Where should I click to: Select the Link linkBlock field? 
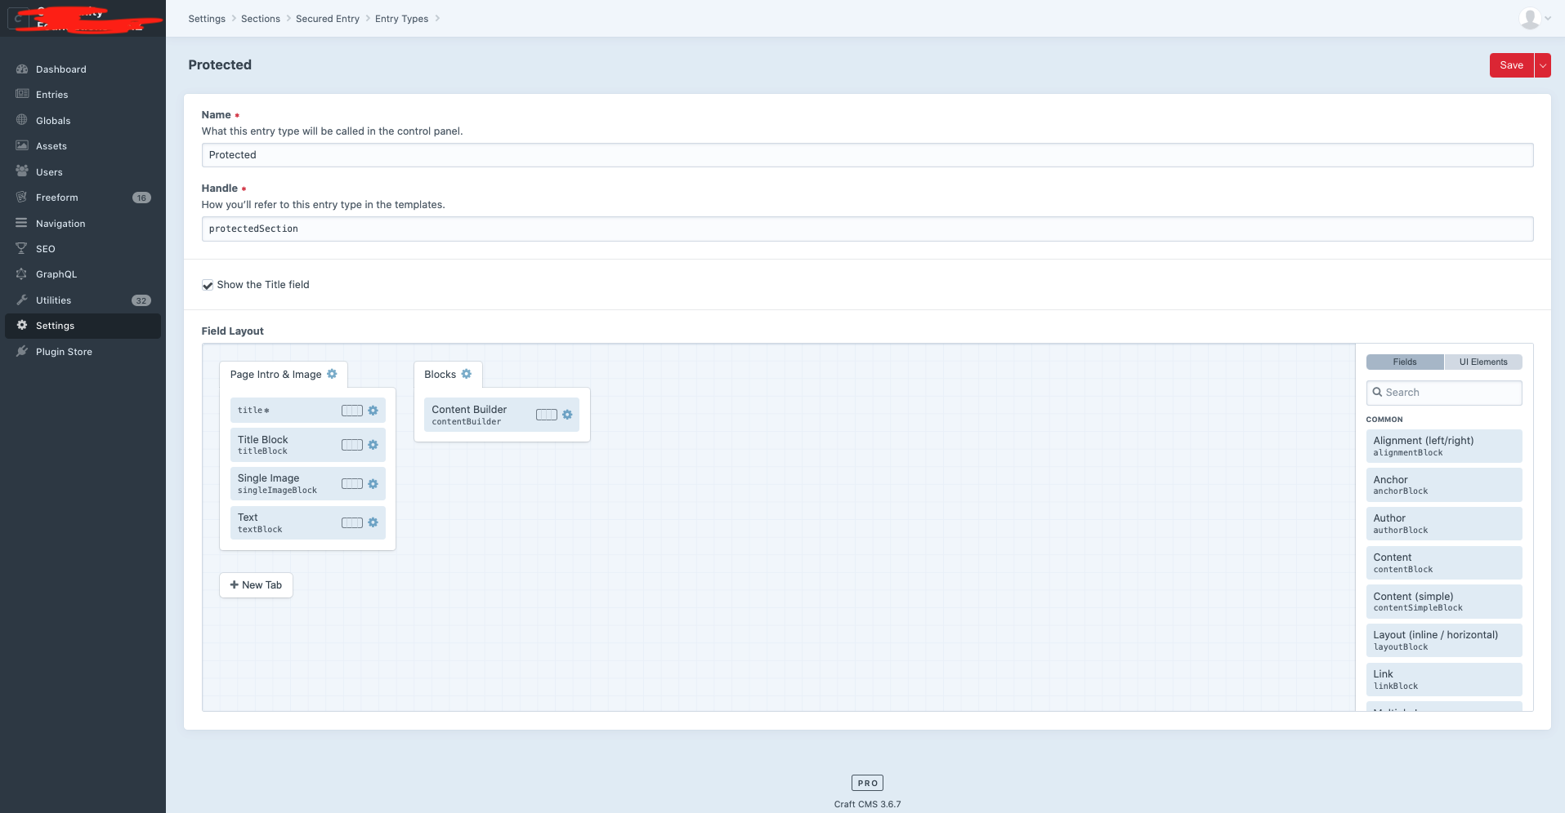point(1444,679)
